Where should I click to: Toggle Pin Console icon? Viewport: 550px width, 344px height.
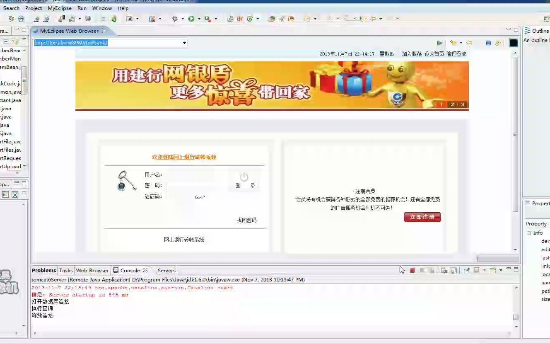(x=466, y=270)
